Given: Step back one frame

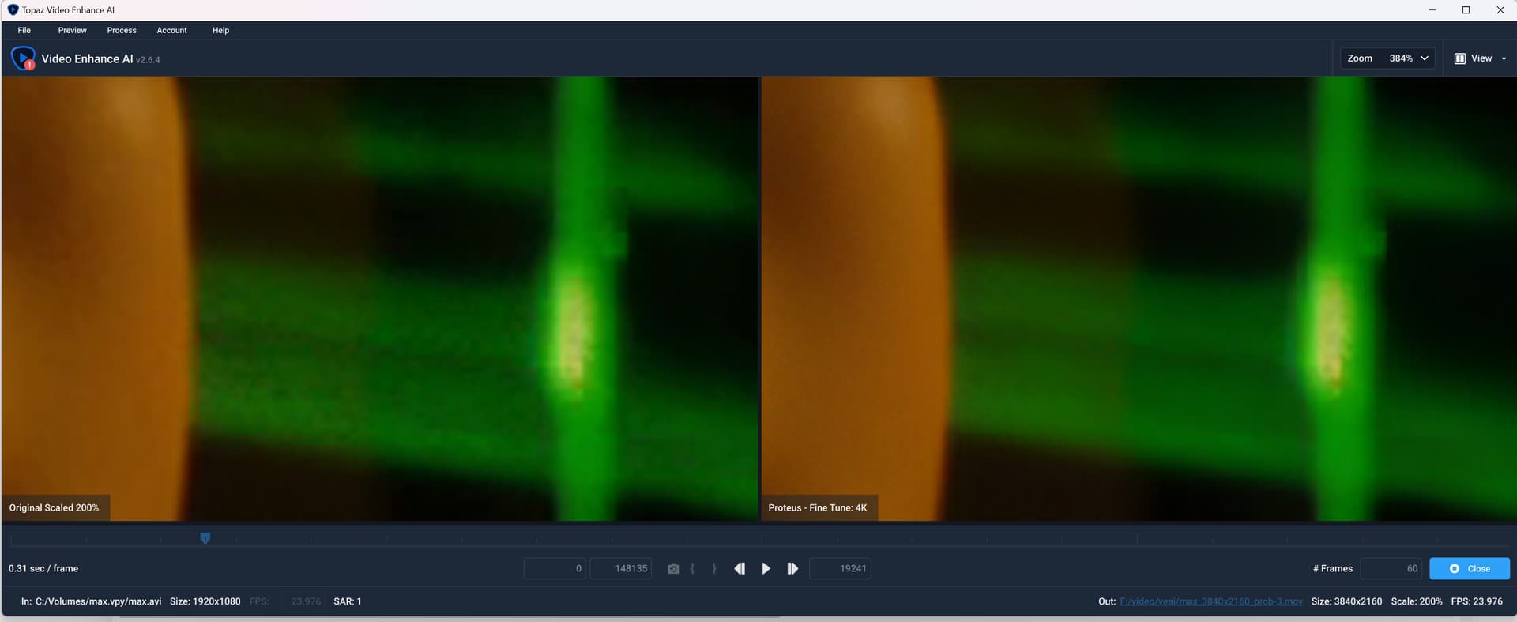Looking at the screenshot, I should click(x=740, y=569).
